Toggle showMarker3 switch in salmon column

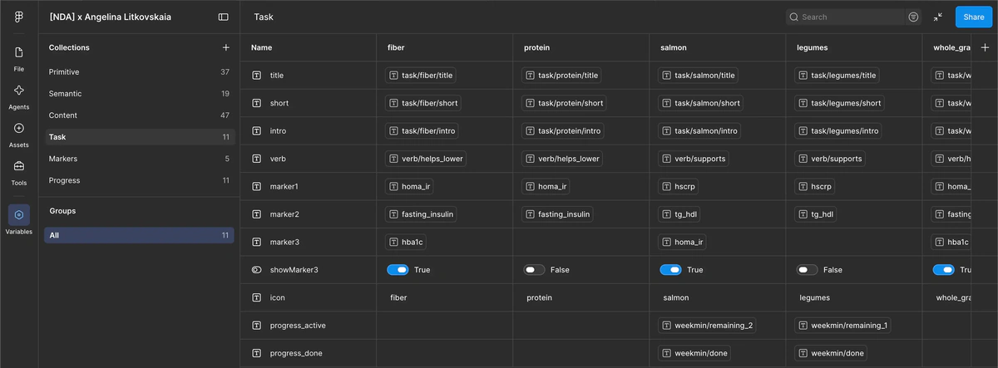pyautogui.click(x=671, y=270)
